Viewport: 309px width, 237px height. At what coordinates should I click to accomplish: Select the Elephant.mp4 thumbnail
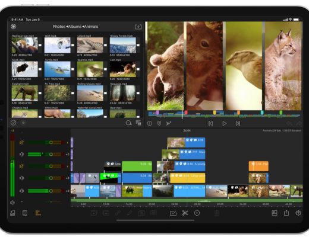pyautogui.click(x=24, y=93)
